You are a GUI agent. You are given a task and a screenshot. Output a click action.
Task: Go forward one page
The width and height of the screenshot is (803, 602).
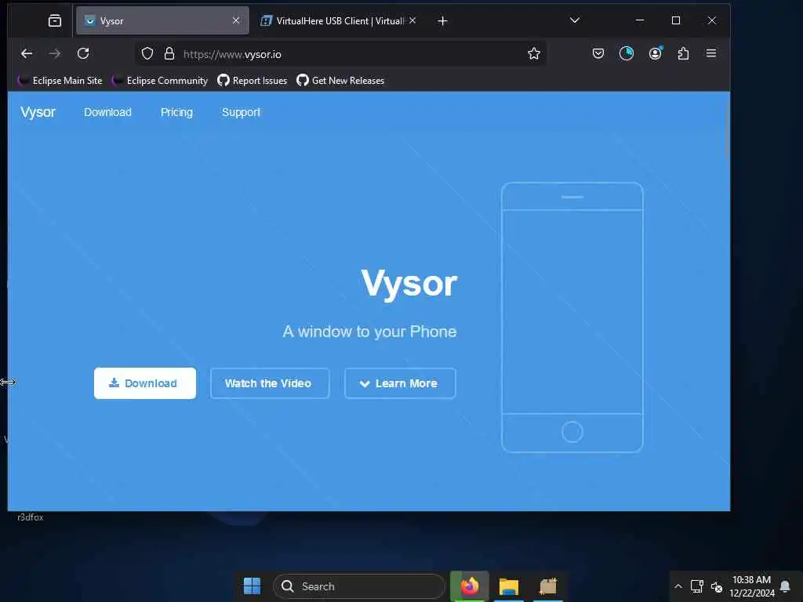55,53
